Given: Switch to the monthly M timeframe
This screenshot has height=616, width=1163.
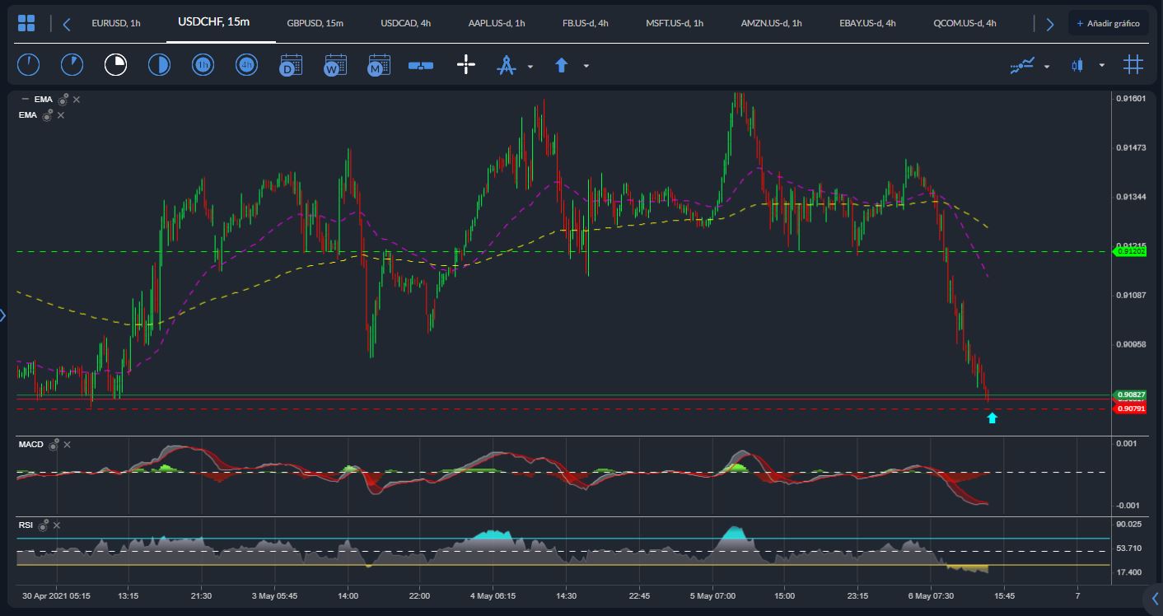Looking at the screenshot, I should [379, 65].
